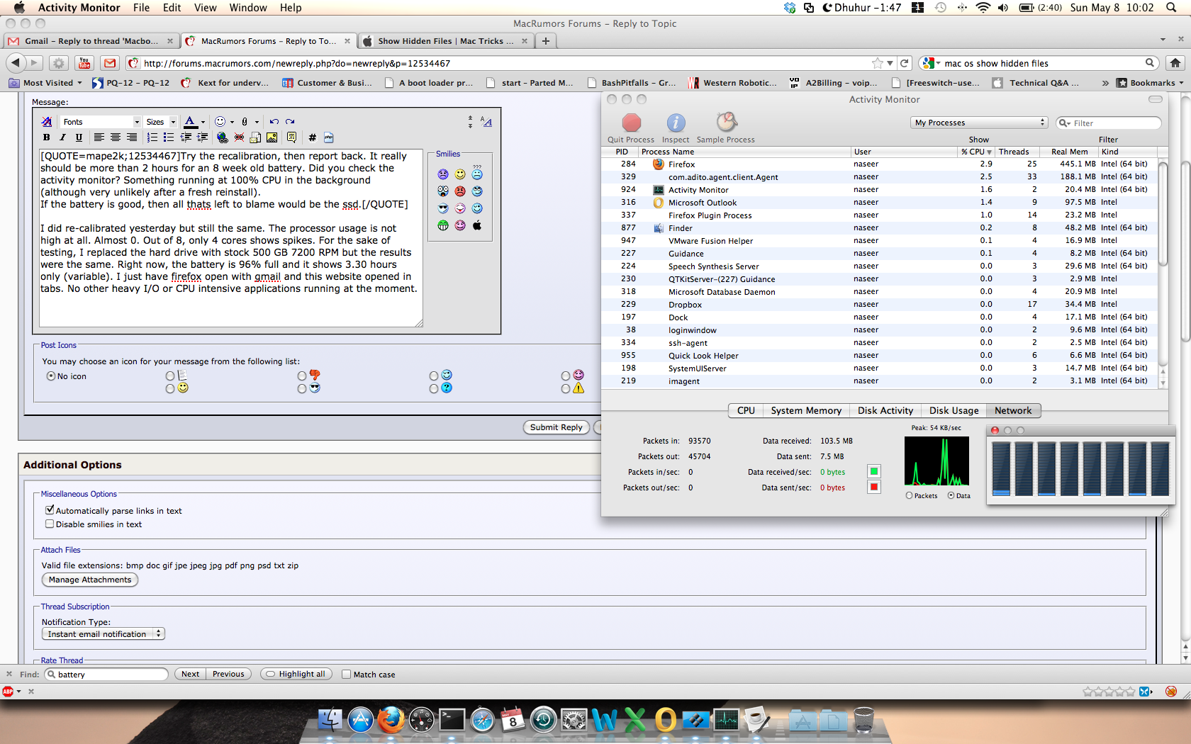The image size is (1191, 744).
Task: Open BashPitfalls bookmark link
Action: click(x=632, y=83)
